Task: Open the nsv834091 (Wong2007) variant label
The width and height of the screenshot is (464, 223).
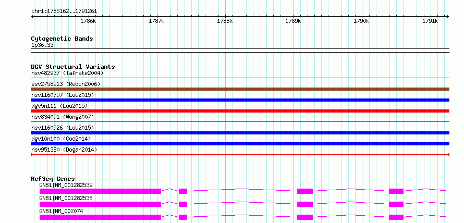Action: click(63, 117)
